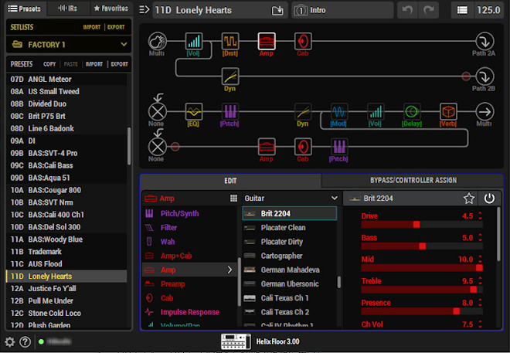Click the Drive slider handle

[x=416, y=224]
